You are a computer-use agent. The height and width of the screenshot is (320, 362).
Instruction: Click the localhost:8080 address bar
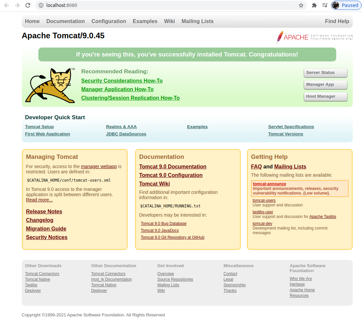pyautogui.click(x=171, y=5)
